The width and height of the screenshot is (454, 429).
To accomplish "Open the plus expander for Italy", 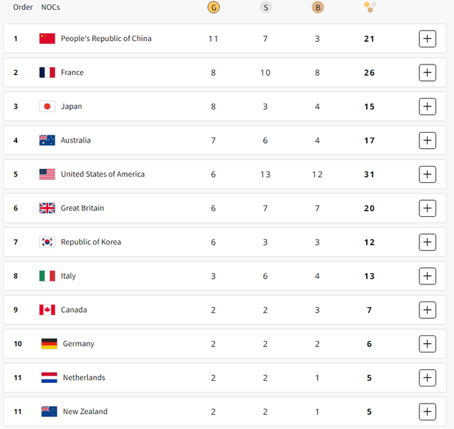I will click(x=427, y=276).
